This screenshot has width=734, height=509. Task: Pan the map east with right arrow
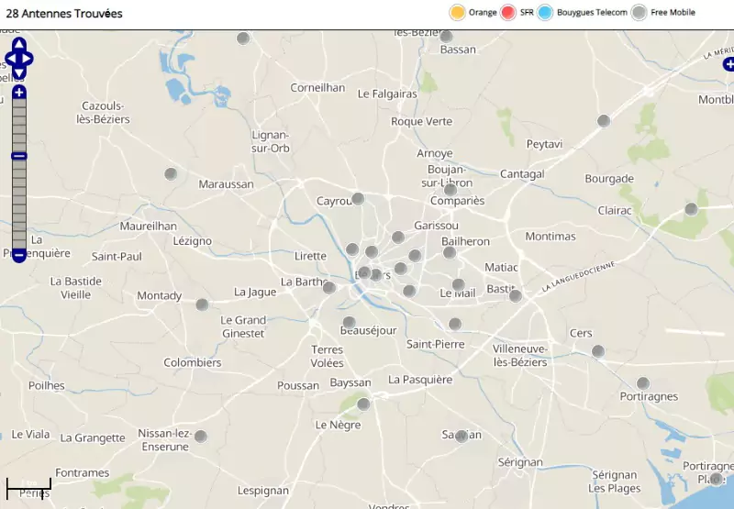28,59
